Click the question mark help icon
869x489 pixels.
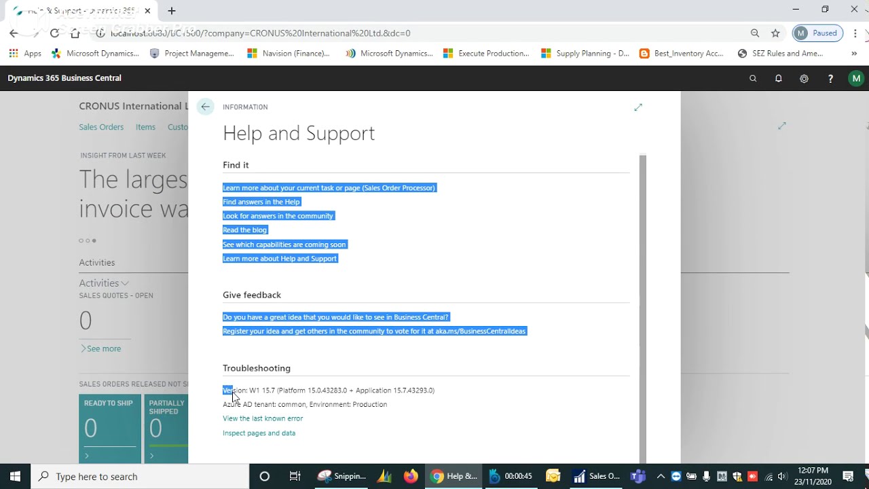pos(830,78)
